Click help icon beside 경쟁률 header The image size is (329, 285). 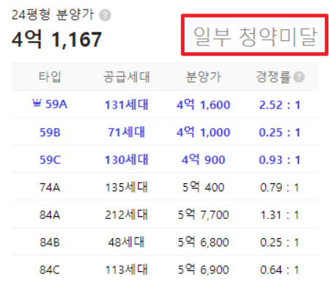click(299, 77)
